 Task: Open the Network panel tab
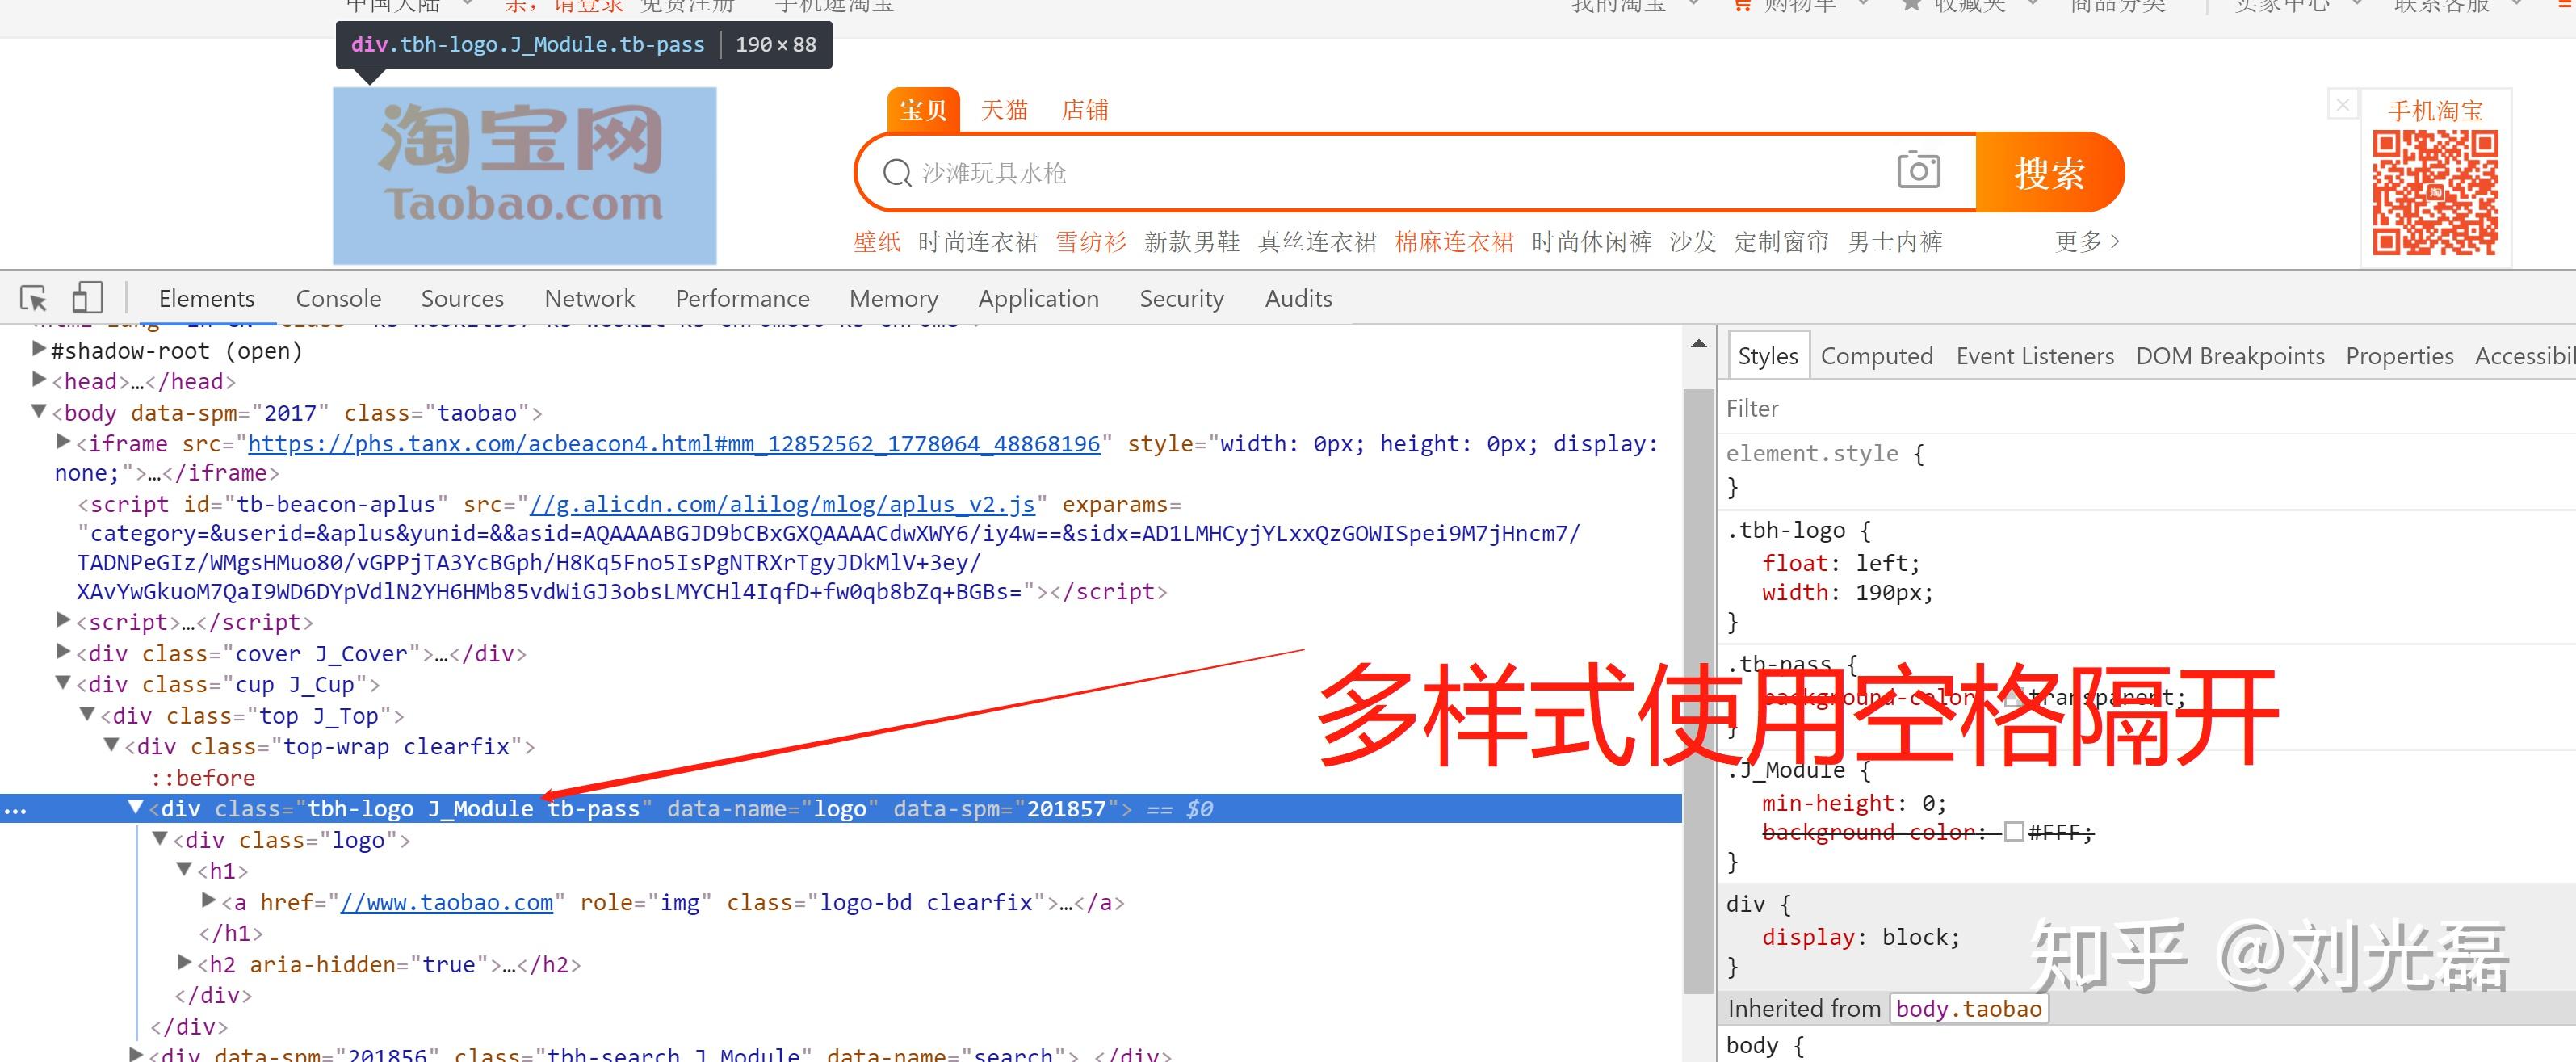[x=589, y=299]
